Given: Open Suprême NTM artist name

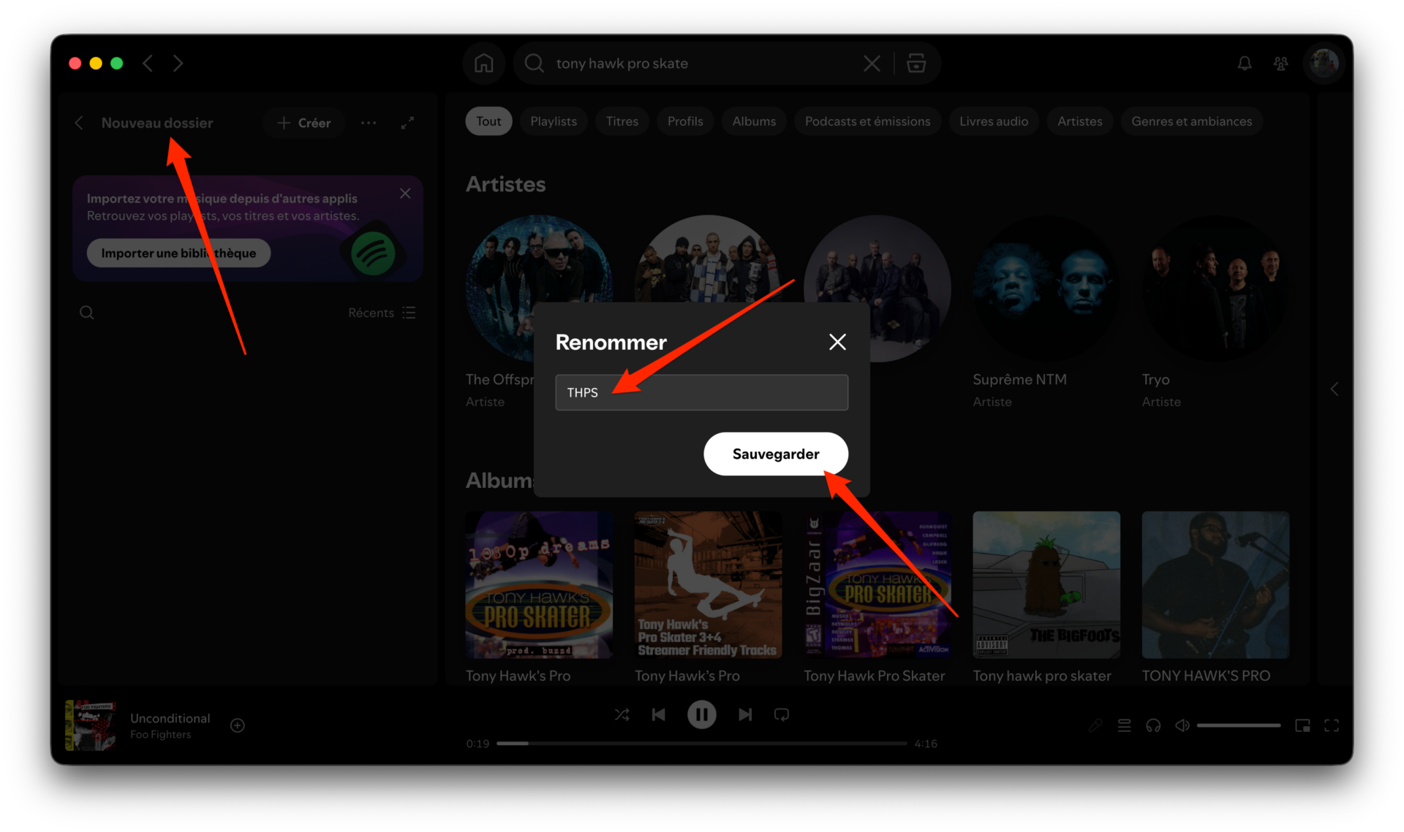Looking at the screenshot, I should coord(1019,379).
